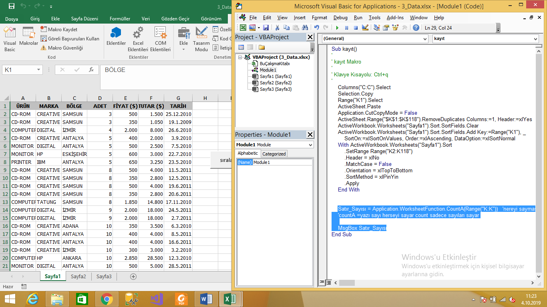Switch to Categorized properties tab
This screenshot has width=547, height=307.
point(274,154)
